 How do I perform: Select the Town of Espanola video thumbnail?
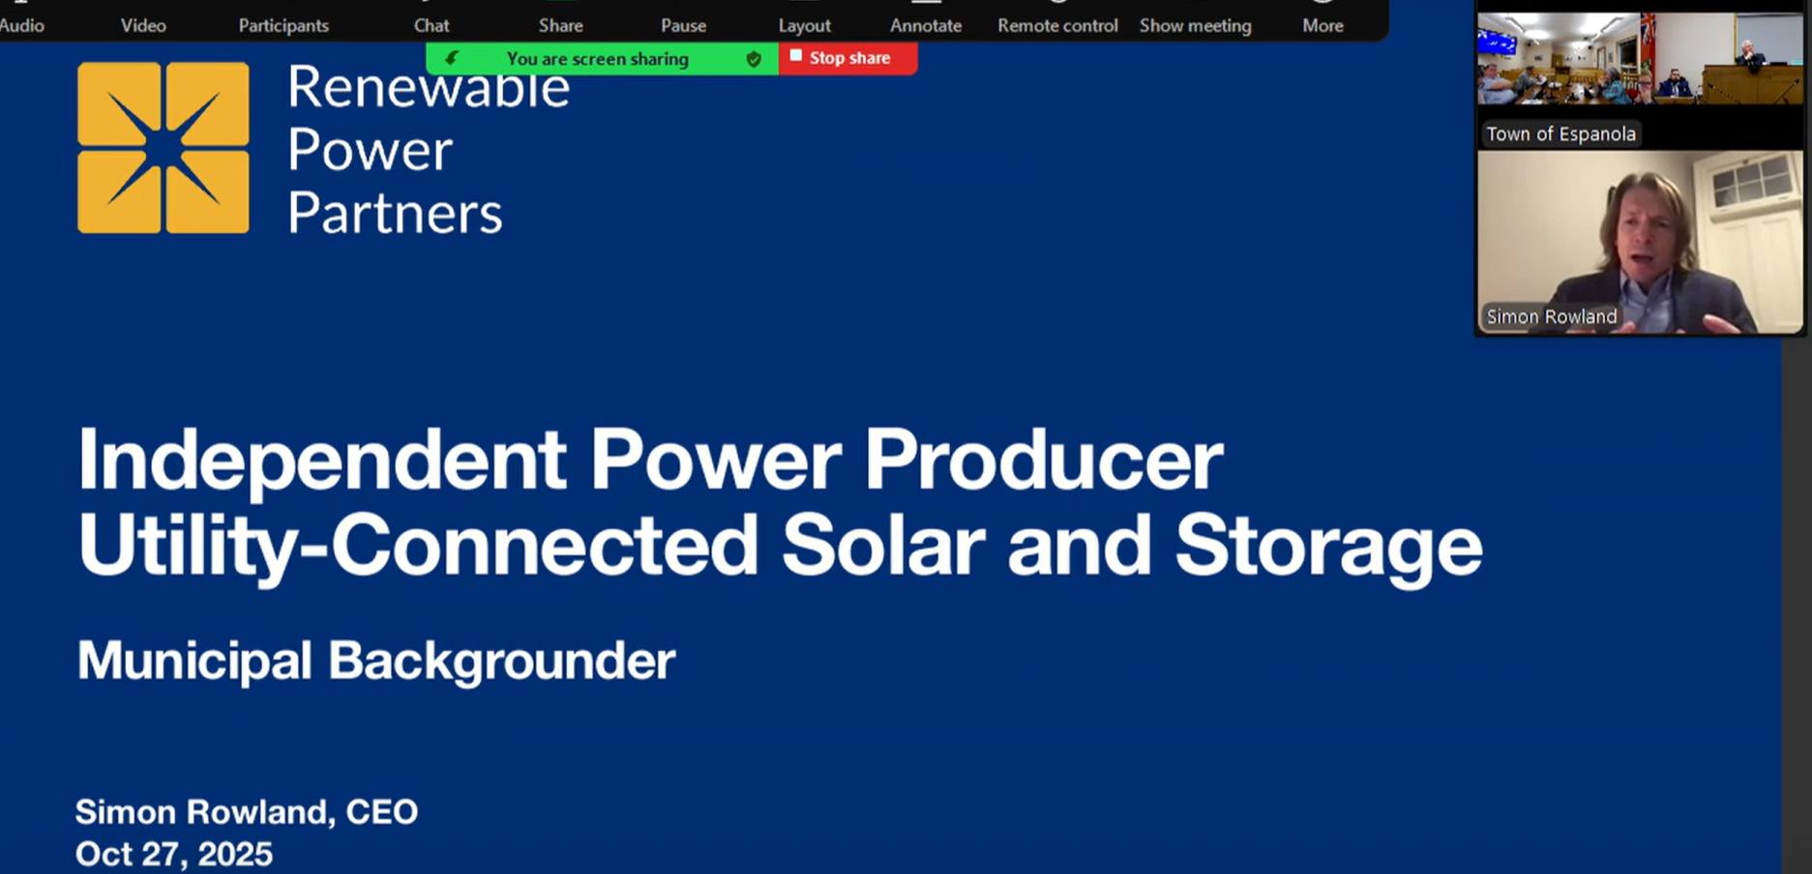(x=1639, y=77)
